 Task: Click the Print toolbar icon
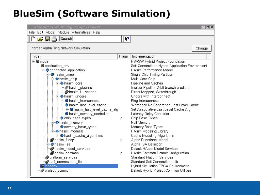pyautogui.click(x=54, y=39)
